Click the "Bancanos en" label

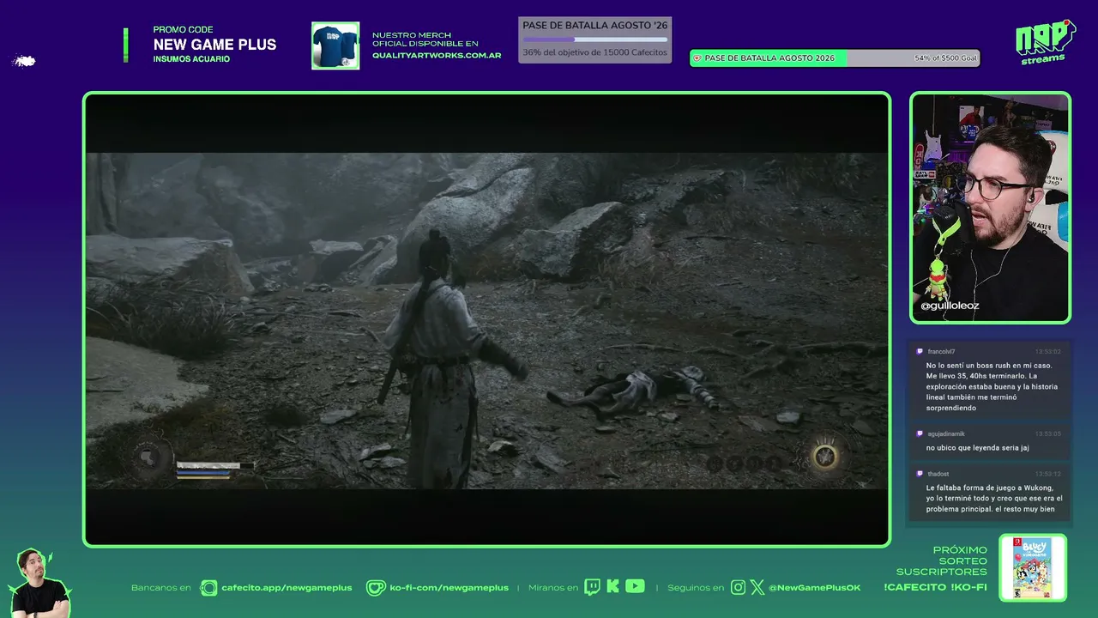pyautogui.click(x=161, y=588)
